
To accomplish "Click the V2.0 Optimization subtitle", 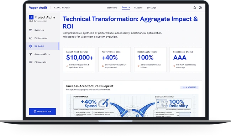I will click(38, 21).
